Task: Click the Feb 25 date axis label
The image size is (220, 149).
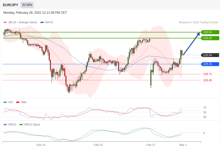Action: click(x=98, y=145)
